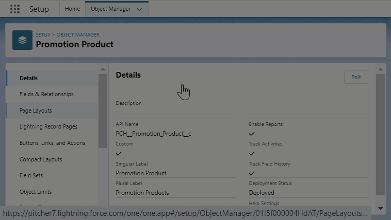Open Fields & Relationships in the sidebar
Image resolution: width=391 pixels, height=220 pixels.
click(46, 94)
